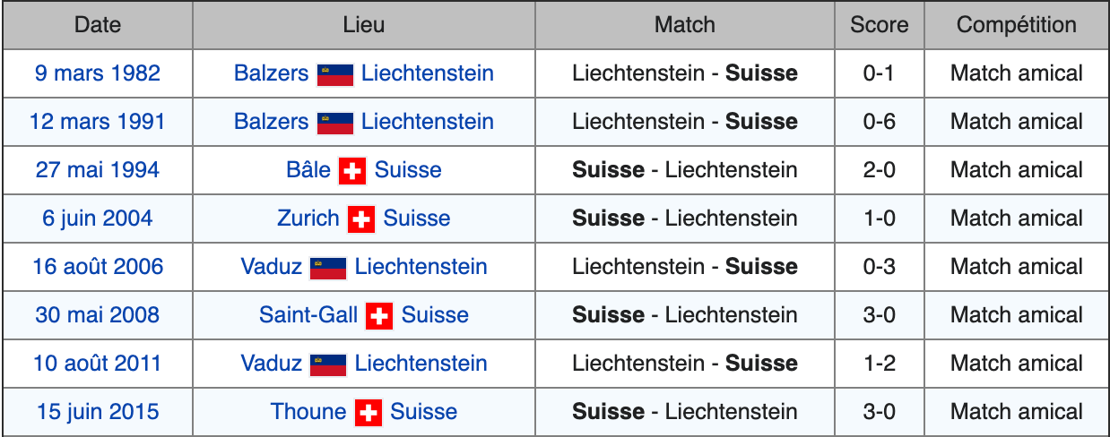Click the Liechtenstein flag in the 2011 row
This screenshot has width=1110, height=437.
(x=328, y=364)
